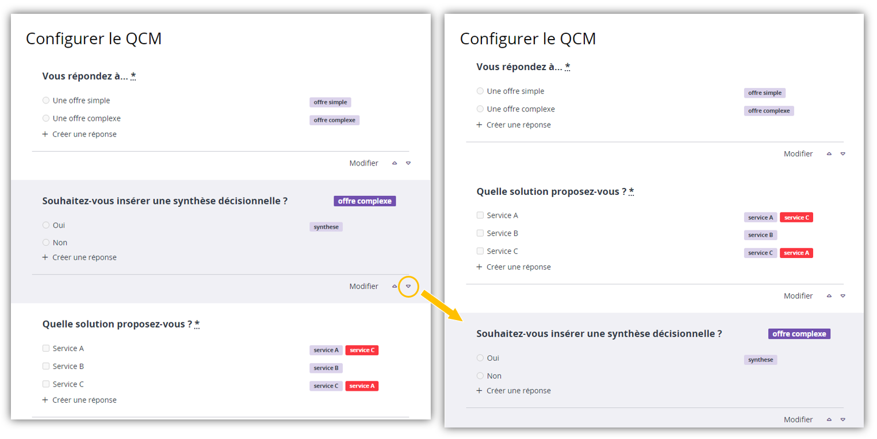Click 'Modifier' in the highlighted left-panel question
Viewport: 877px width, 439px height.
click(x=363, y=286)
